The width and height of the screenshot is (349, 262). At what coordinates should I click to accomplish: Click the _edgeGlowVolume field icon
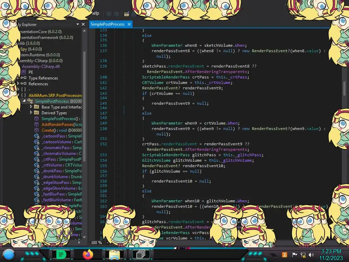click(x=36, y=188)
